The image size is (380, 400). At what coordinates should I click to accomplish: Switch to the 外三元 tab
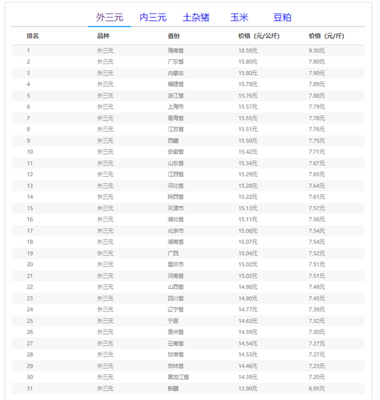(110, 18)
